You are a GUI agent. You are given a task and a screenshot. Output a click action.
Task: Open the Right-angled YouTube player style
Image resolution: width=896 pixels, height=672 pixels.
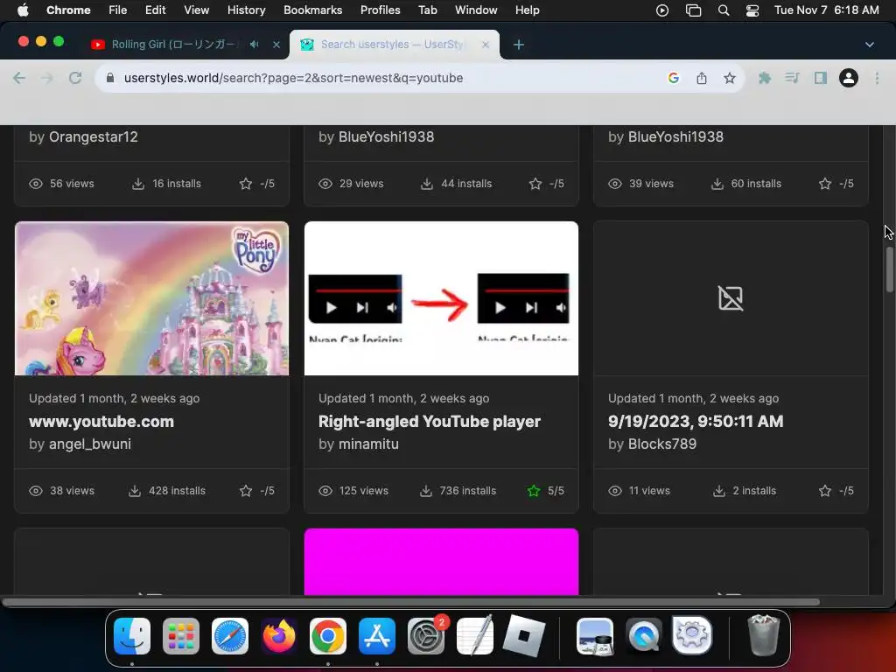point(429,422)
